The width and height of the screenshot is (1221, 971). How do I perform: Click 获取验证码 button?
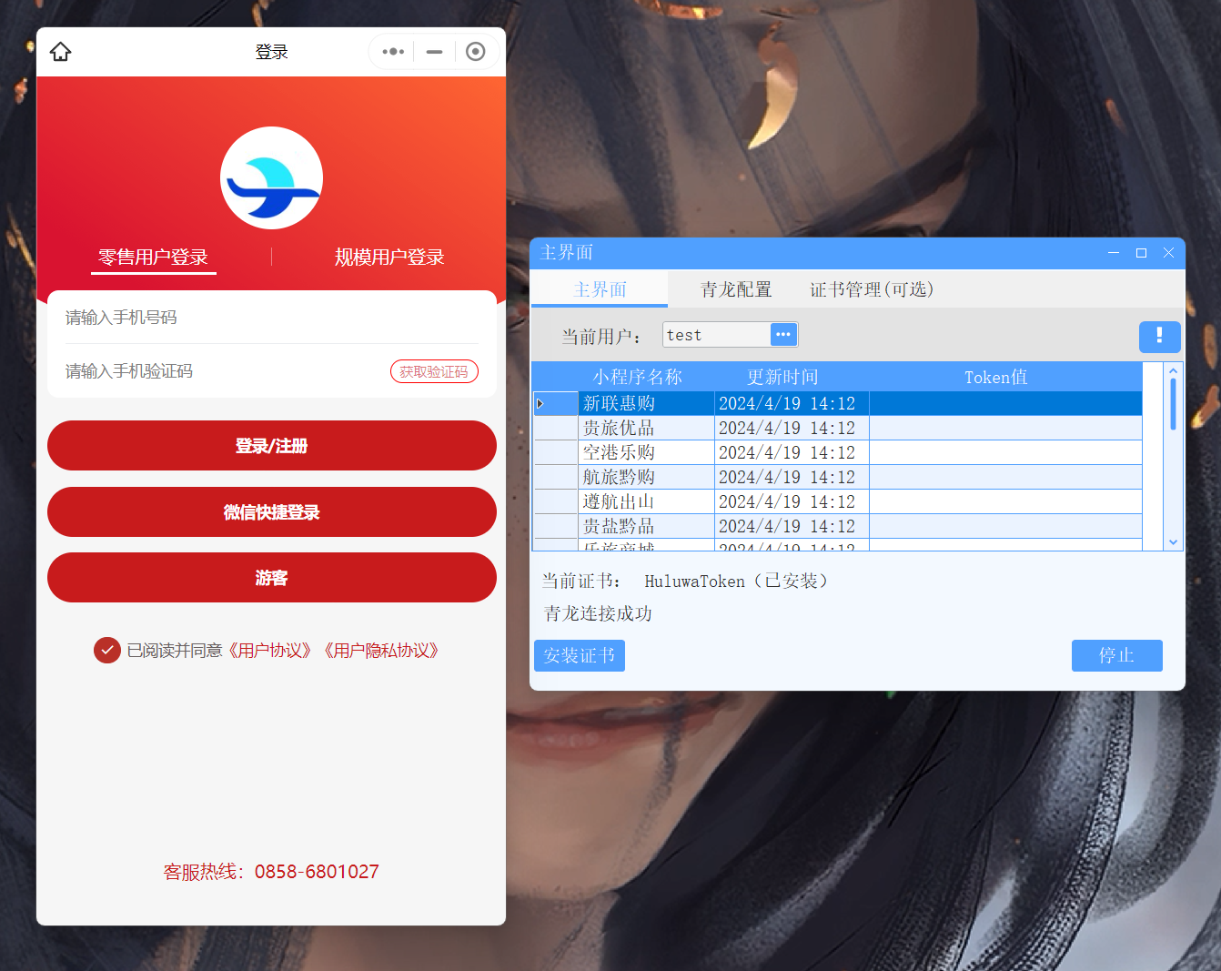pos(434,371)
